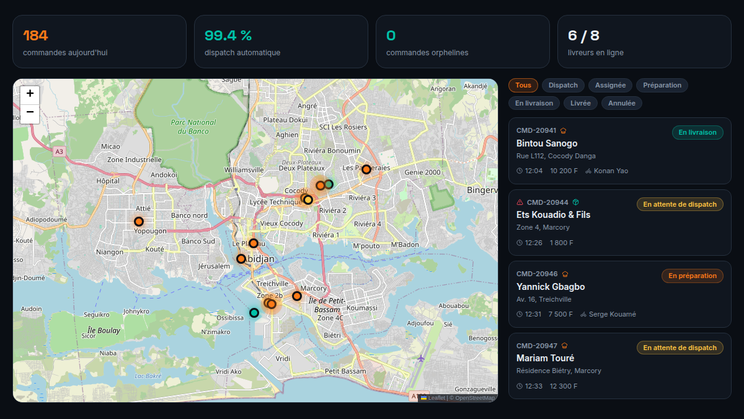The image size is (744, 419).
Task: Zoom in on the Abidjan map
Action: pyautogui.click(x=30, y=95)
